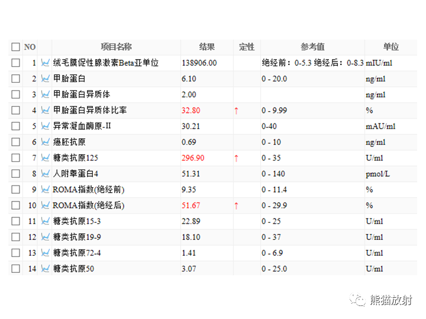Screen dimensions: 426x319
Task: Select reference value 0 - 140
Action: pos(273,174)
